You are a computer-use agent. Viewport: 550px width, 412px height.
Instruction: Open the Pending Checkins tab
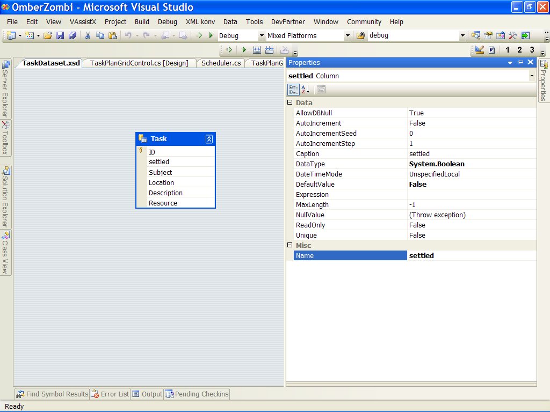197,394
